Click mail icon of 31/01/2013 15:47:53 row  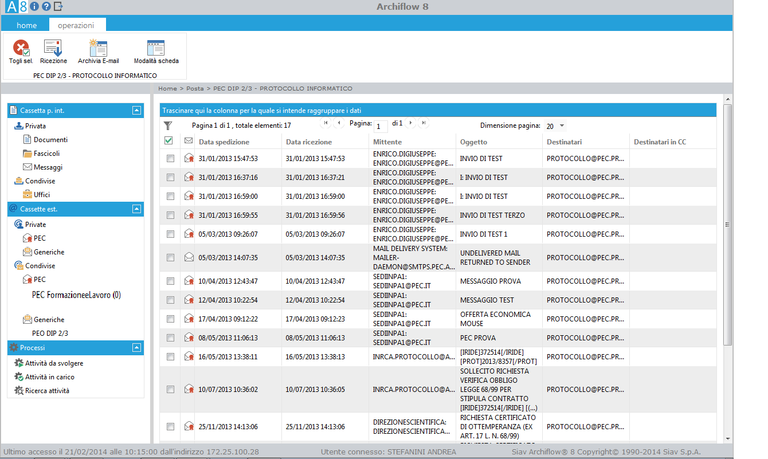188,158
